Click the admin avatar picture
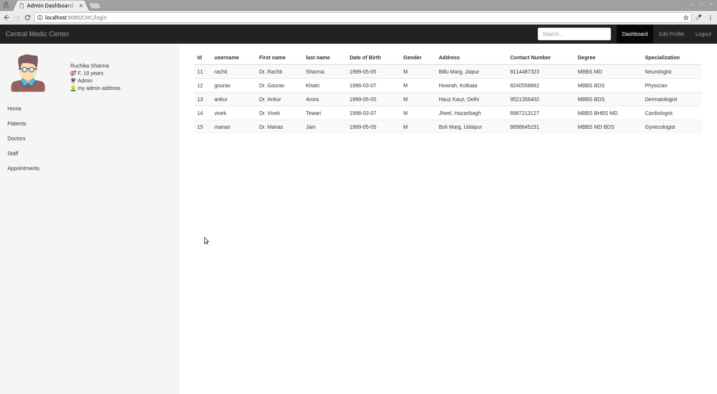The image size is (717, 394). coord(28,73)
